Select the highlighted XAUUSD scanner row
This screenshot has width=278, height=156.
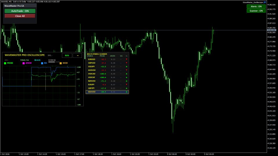click(107, 92)
